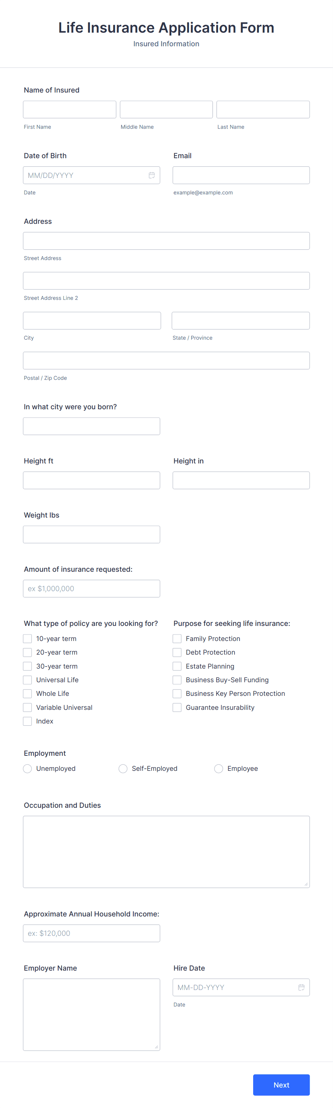Click into the First Name field

tap(69, 109)
